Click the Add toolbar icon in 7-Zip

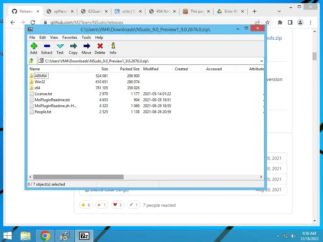33,49
